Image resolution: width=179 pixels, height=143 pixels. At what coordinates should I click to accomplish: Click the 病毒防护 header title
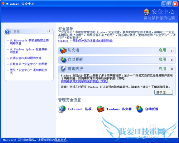click(x=75, y=69)
